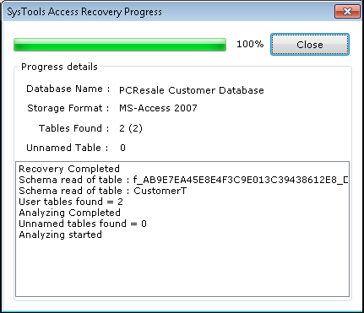Click the Close button
Screen dimensions: 364x313
[x=310, y=45]
